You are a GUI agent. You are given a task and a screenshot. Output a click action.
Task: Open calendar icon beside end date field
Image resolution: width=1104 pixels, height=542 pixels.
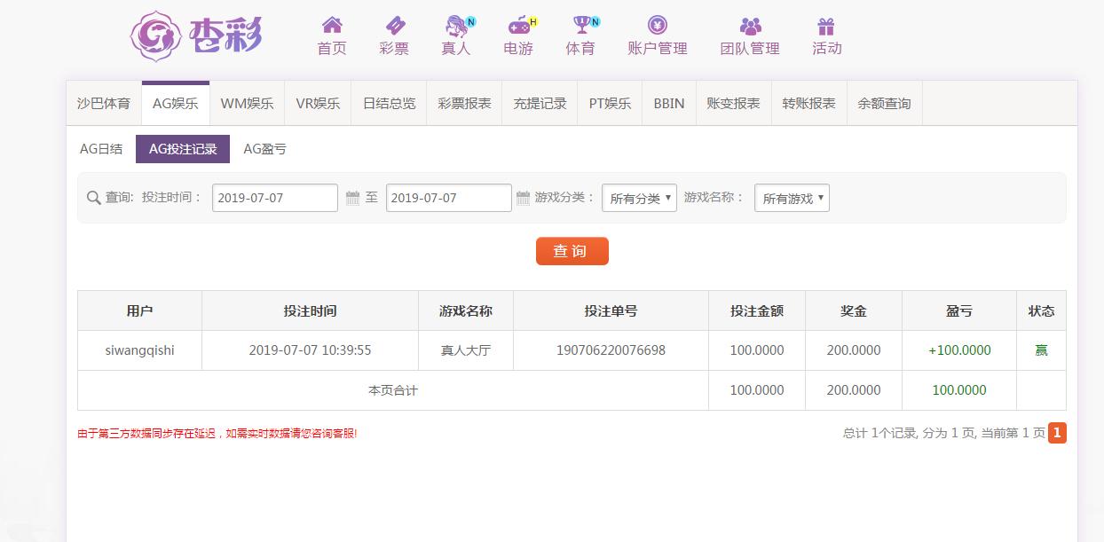(522, 198)
